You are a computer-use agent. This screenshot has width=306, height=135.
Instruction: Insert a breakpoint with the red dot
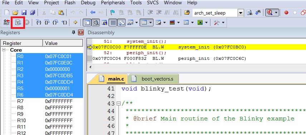pyautogui.click(x=286, y=13)
